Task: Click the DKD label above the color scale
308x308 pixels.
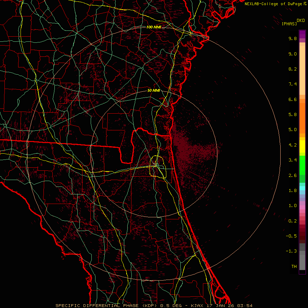Action: point(301,21)
